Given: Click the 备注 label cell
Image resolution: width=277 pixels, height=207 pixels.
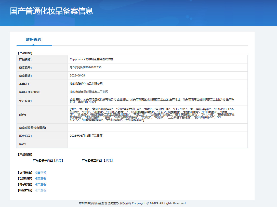Looking at the screenshot, I should click(42, 144).
